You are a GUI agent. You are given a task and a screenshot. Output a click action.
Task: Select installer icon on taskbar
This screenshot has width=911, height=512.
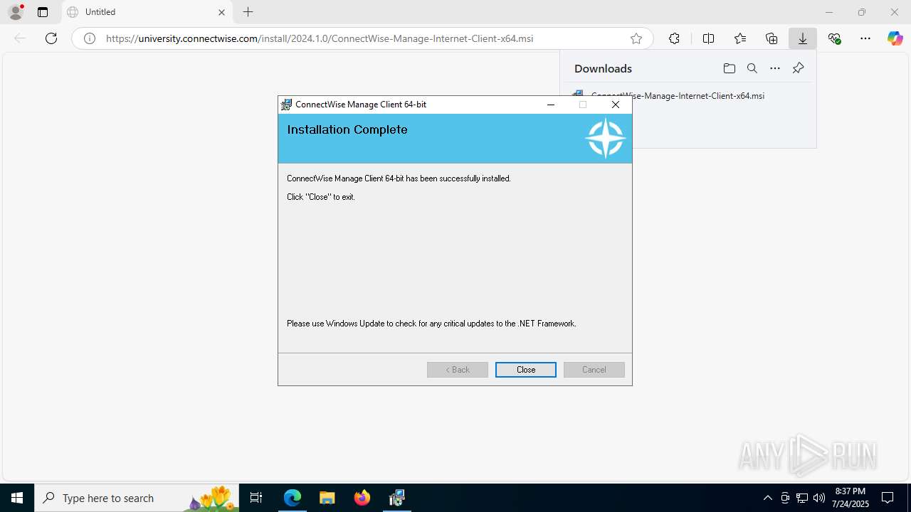tap(397, 498)
